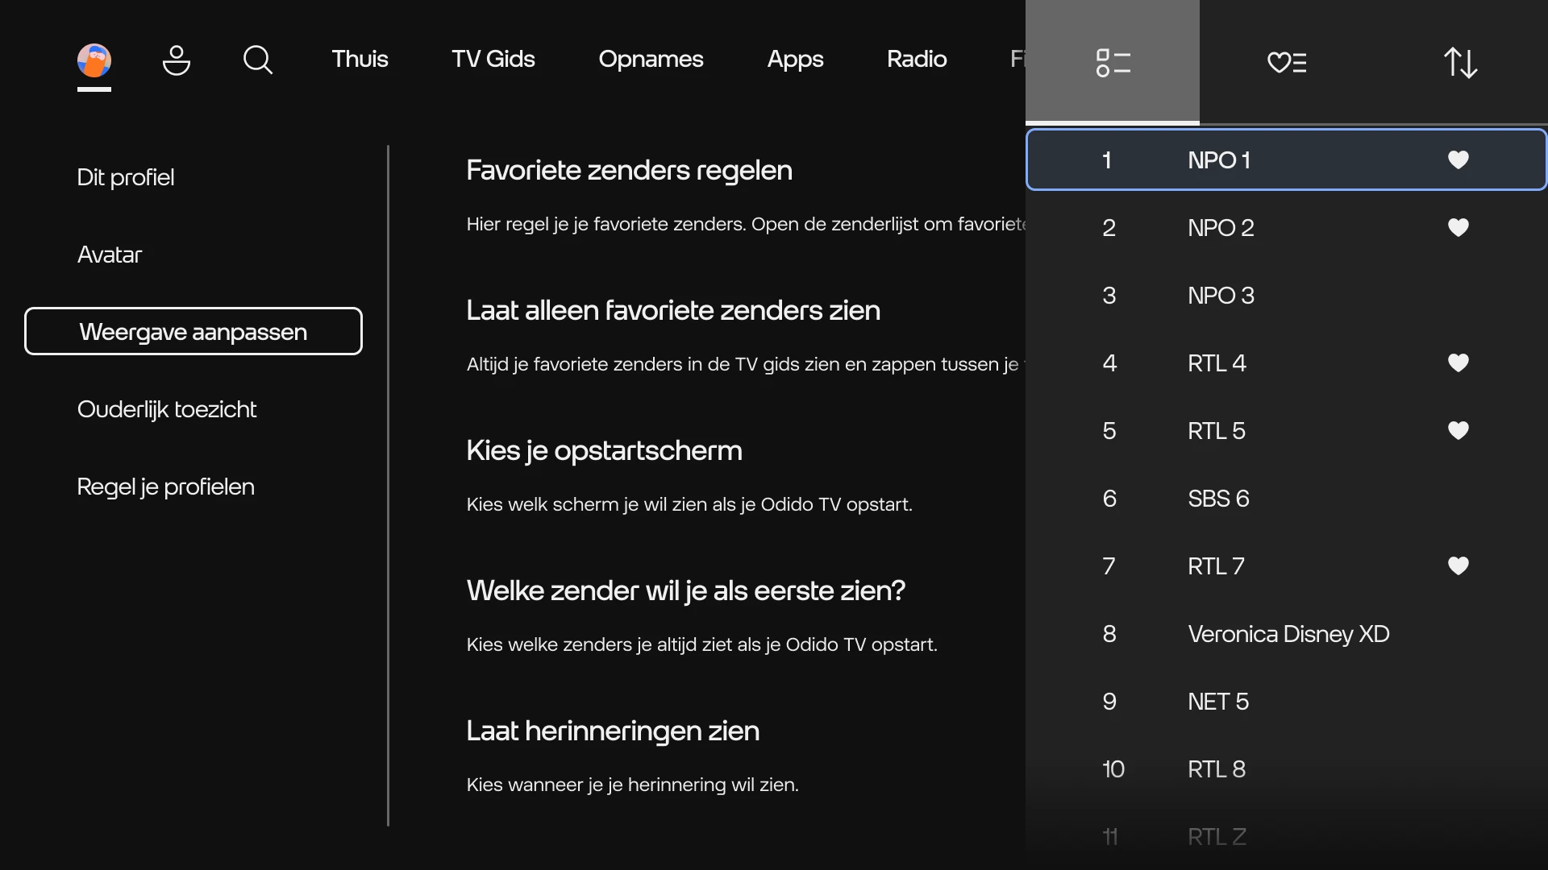The width and height of the screenshot is (1548, 870).
Task: Open Regel je profielen in the sidebar
Action: 166,487
